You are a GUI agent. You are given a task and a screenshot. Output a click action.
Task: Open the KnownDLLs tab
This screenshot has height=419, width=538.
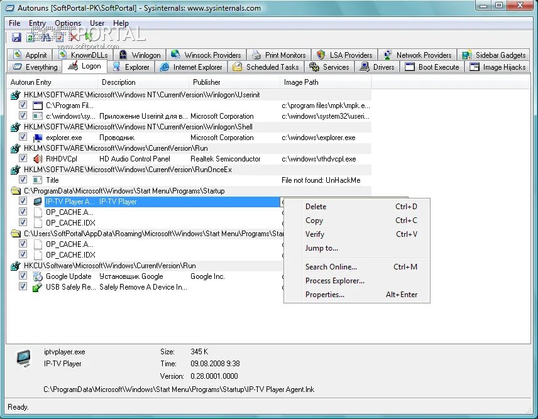[82, 55]
